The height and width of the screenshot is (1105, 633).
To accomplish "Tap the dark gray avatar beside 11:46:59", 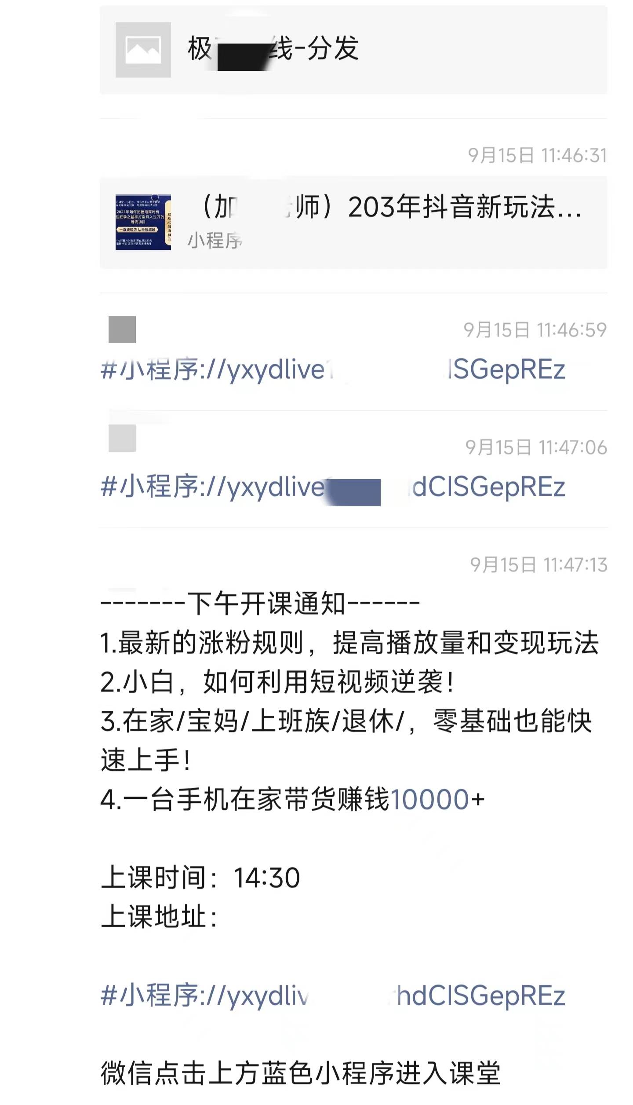I will [x=122, y=329].
